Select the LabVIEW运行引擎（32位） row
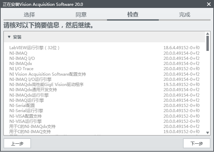 click(104, 48)
